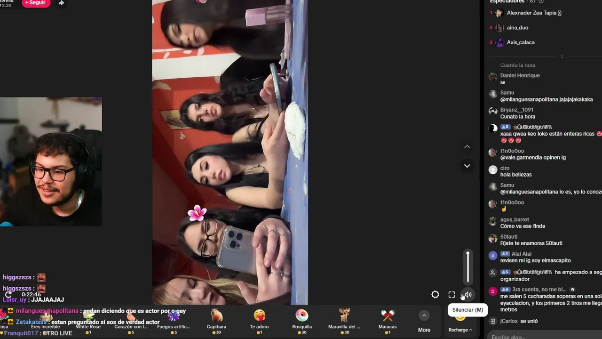Follow the streamer with the Seguir button
602x339 pixels.
pos(36,3)
